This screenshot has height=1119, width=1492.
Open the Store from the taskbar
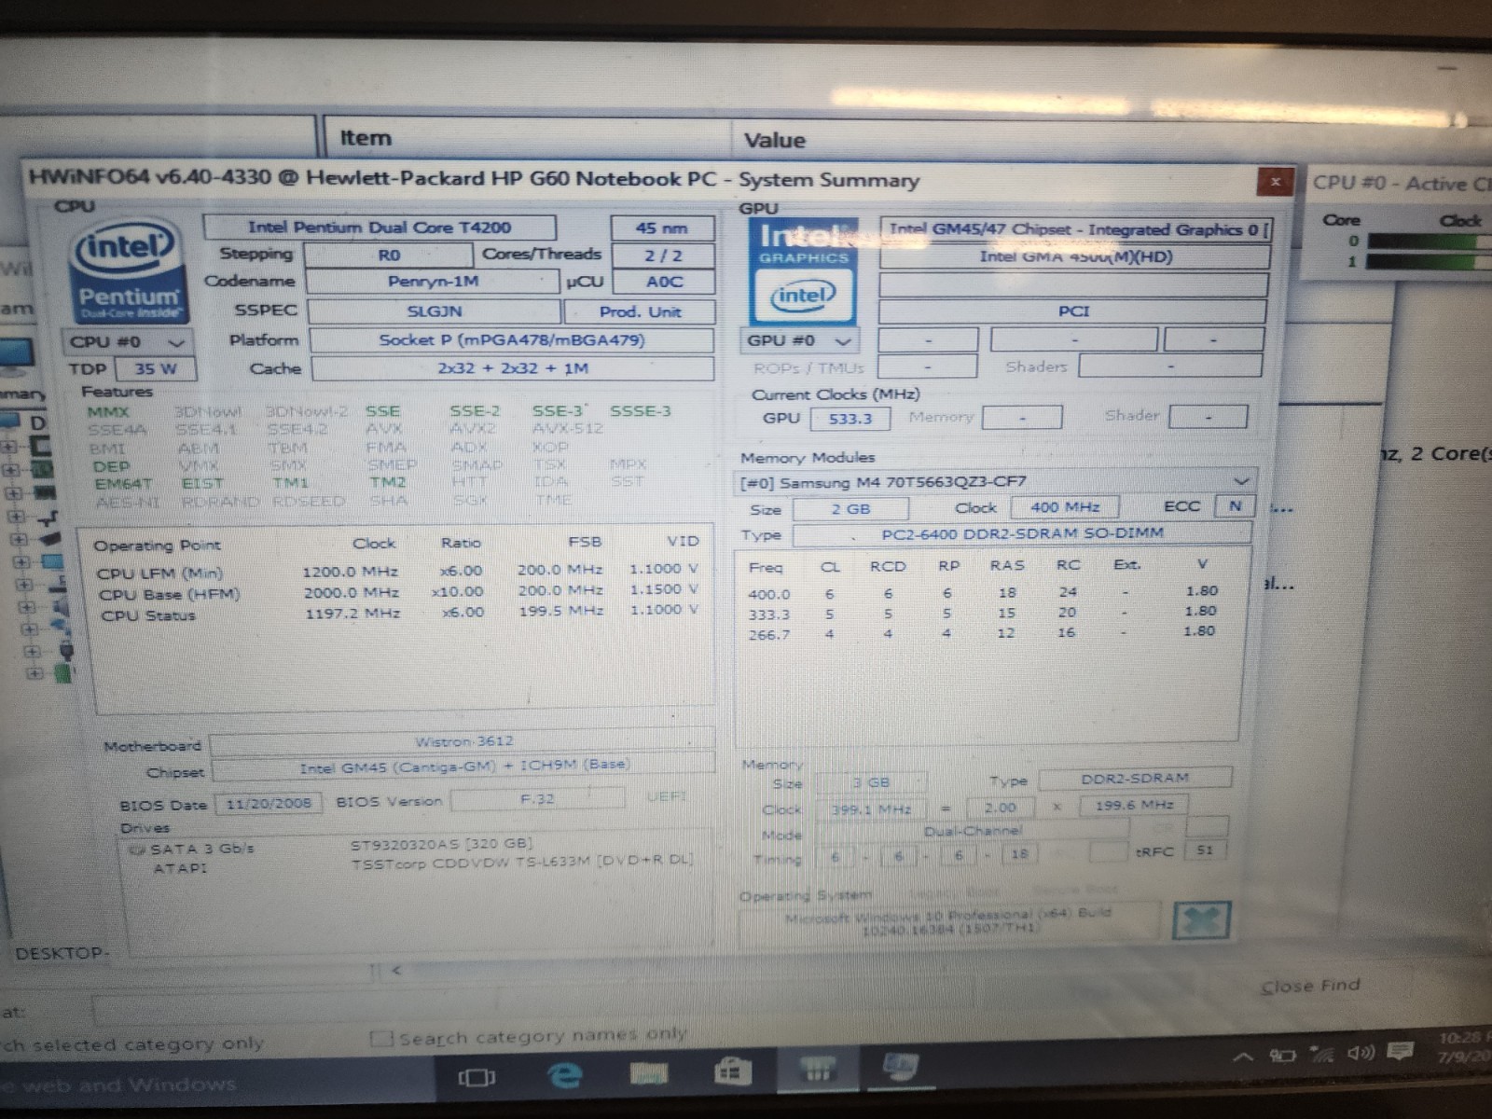[x=733, y=1071]
